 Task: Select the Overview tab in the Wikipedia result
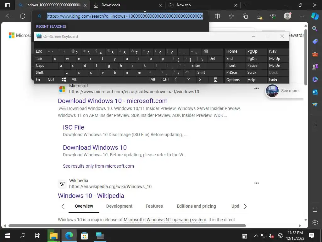click(84, 206)
